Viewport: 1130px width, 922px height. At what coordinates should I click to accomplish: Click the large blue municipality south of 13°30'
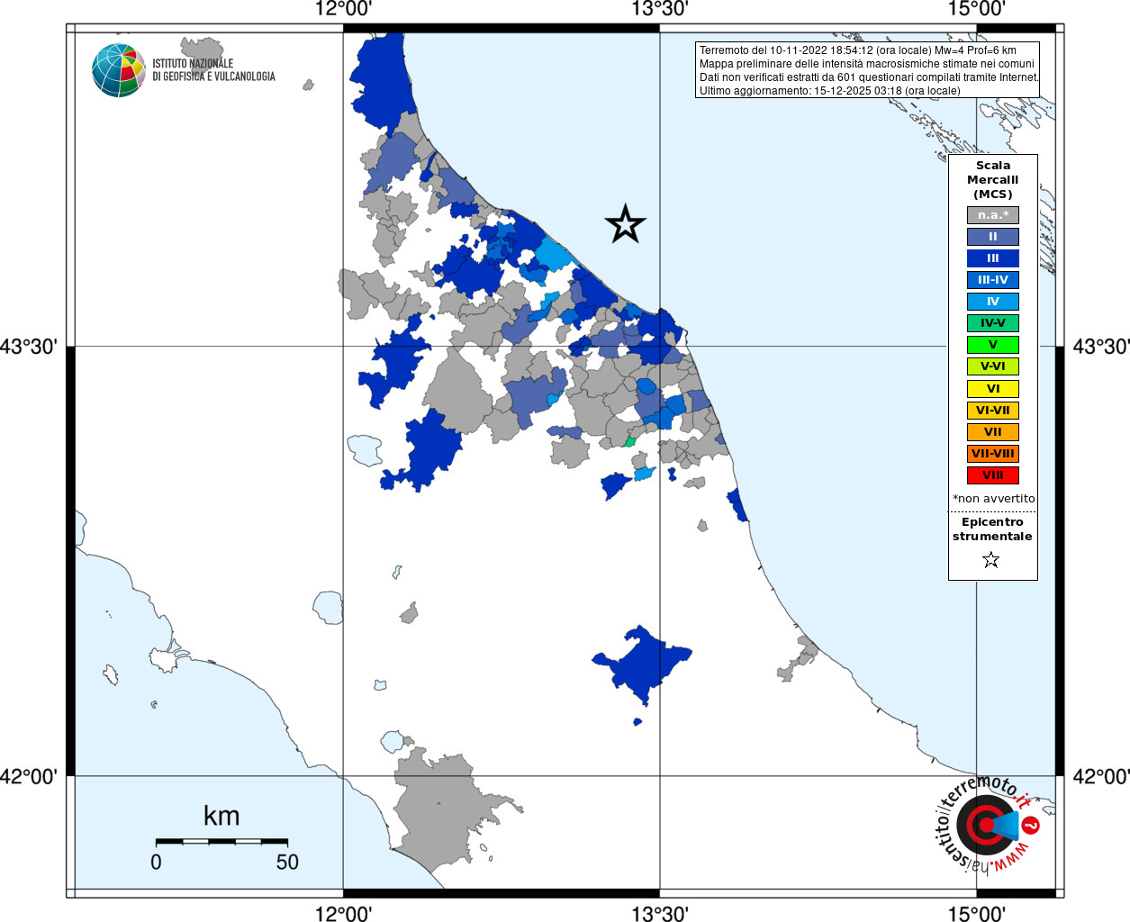point(644,664)
